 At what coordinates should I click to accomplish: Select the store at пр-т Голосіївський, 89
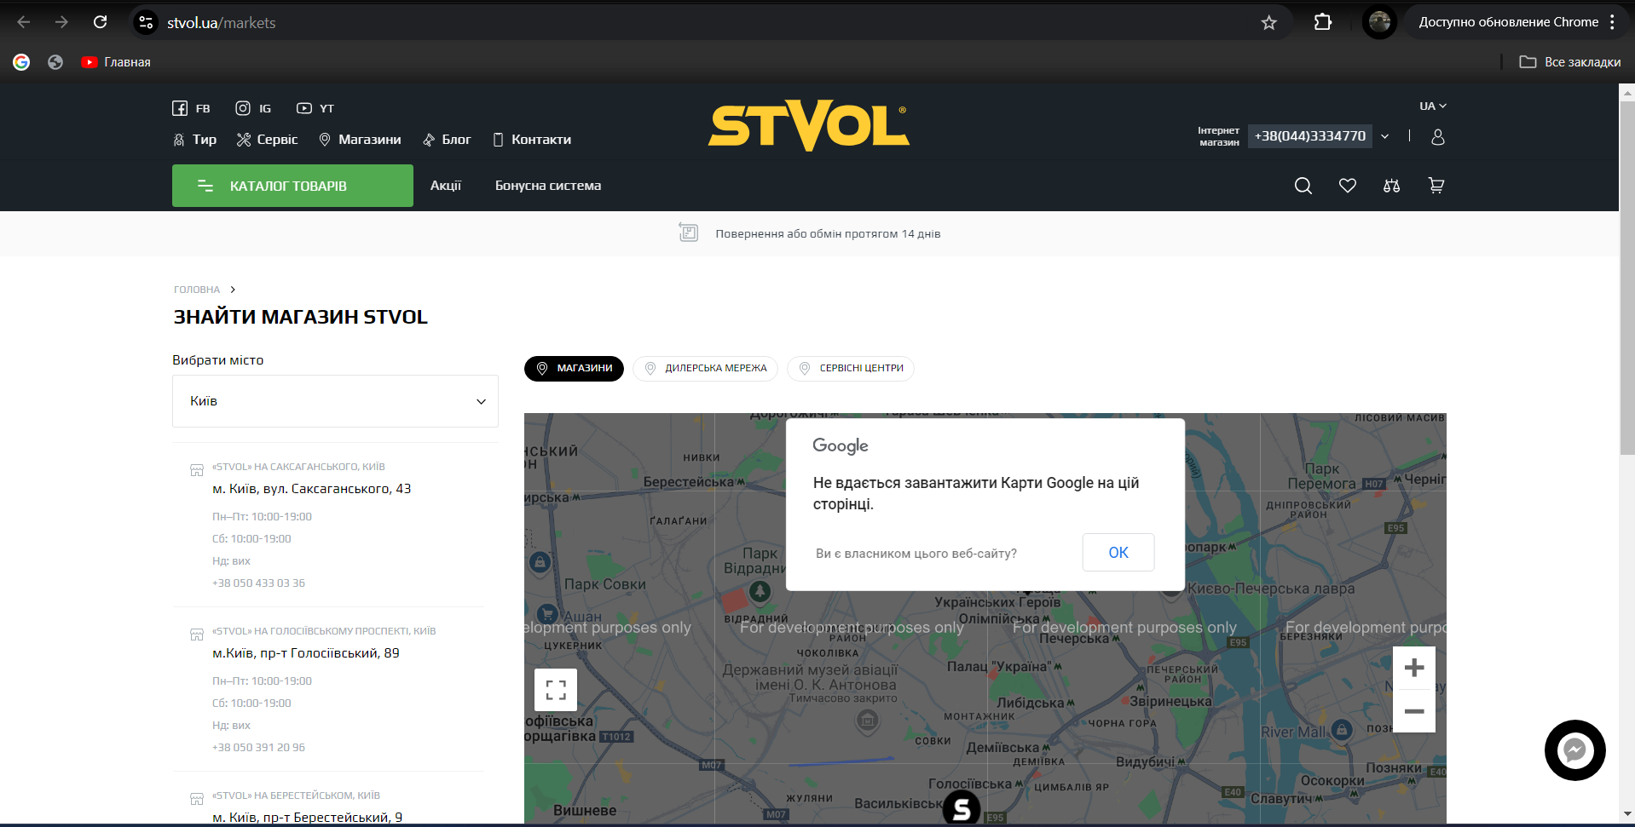[x=306, y=653]
